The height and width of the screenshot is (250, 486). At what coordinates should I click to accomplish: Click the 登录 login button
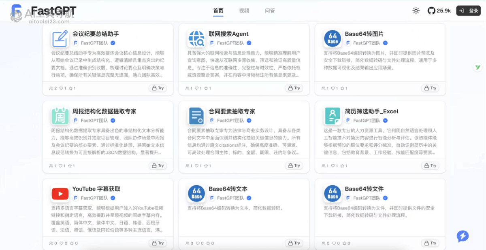tap(469, 11)
